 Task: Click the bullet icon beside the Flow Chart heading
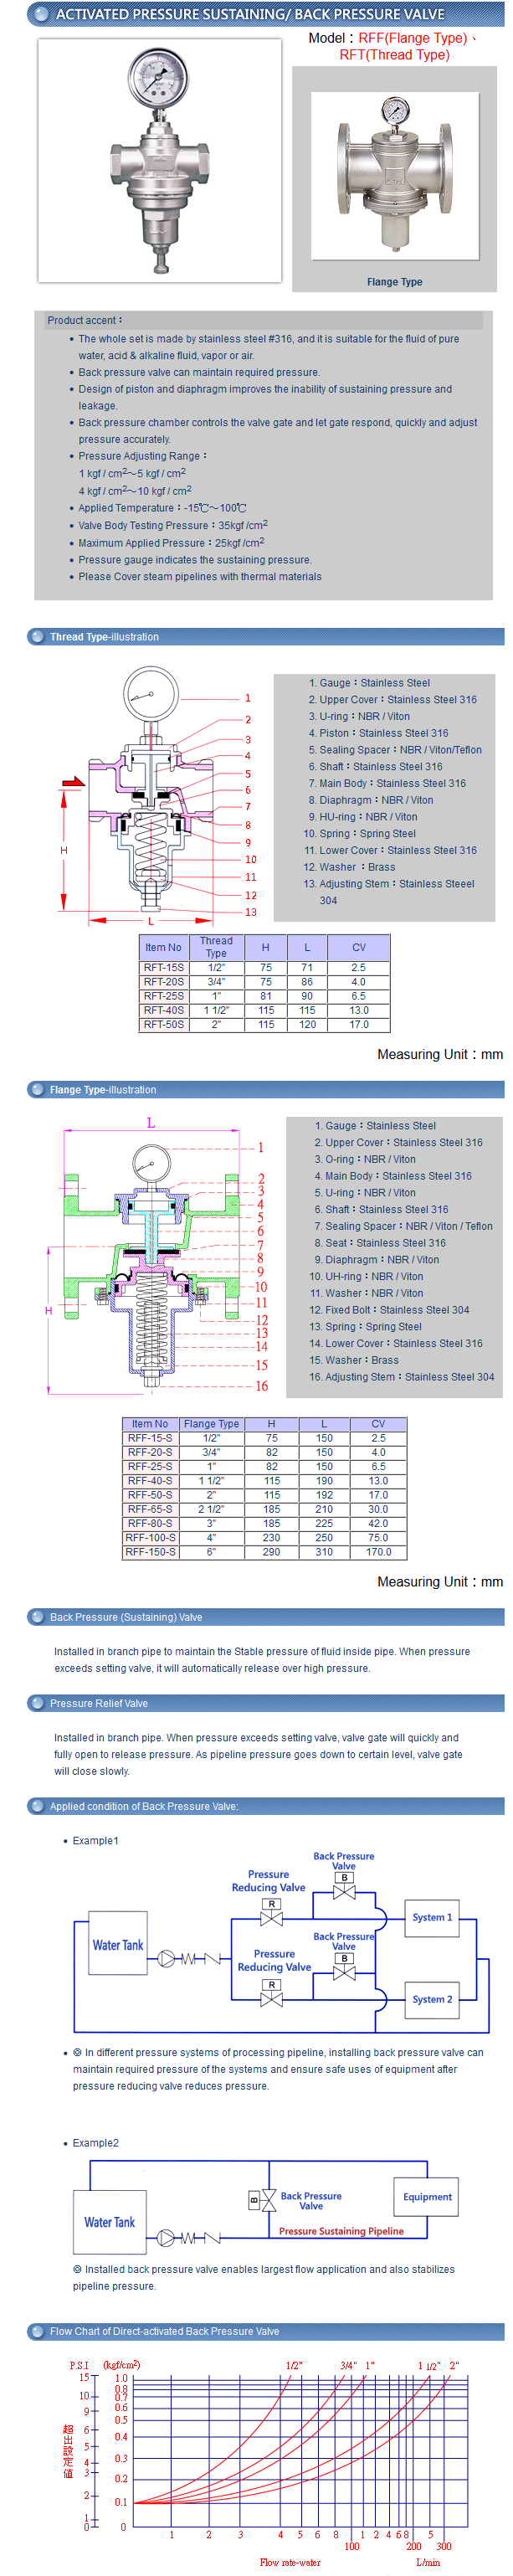pos(37,2330)
